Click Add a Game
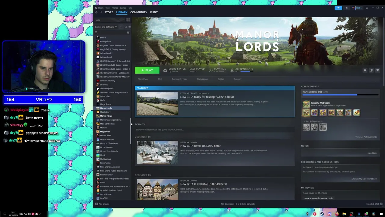 [x=102, y=204]
